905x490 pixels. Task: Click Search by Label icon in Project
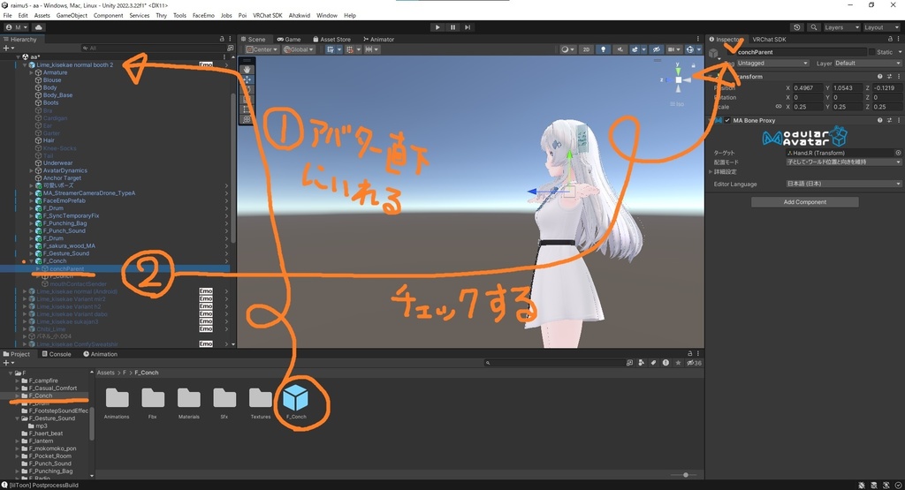653,363
